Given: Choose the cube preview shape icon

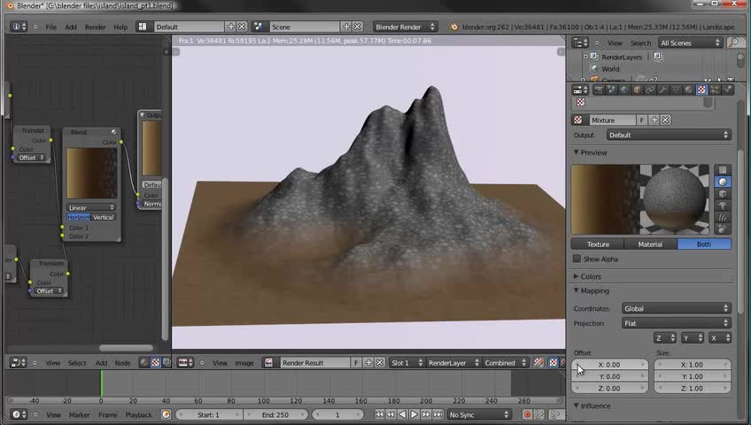Looking at the screenshot, I should [x=723, y=194].
